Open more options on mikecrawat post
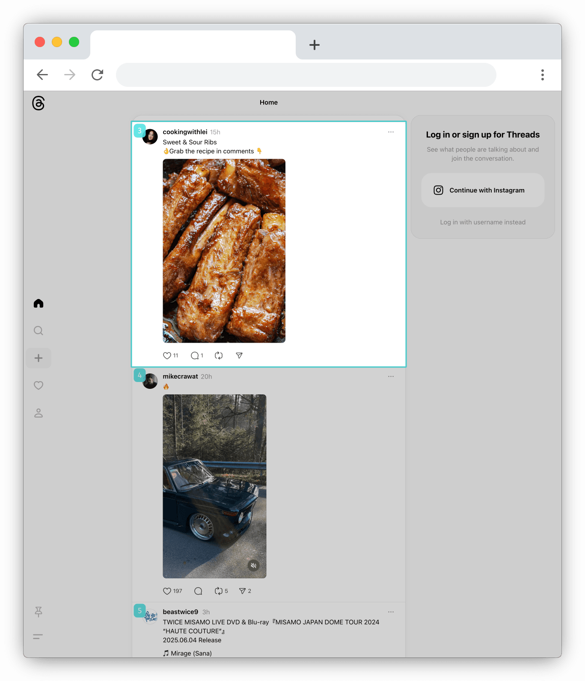The image size is (585, 681). pyautogui.click(x=391, y=376)
